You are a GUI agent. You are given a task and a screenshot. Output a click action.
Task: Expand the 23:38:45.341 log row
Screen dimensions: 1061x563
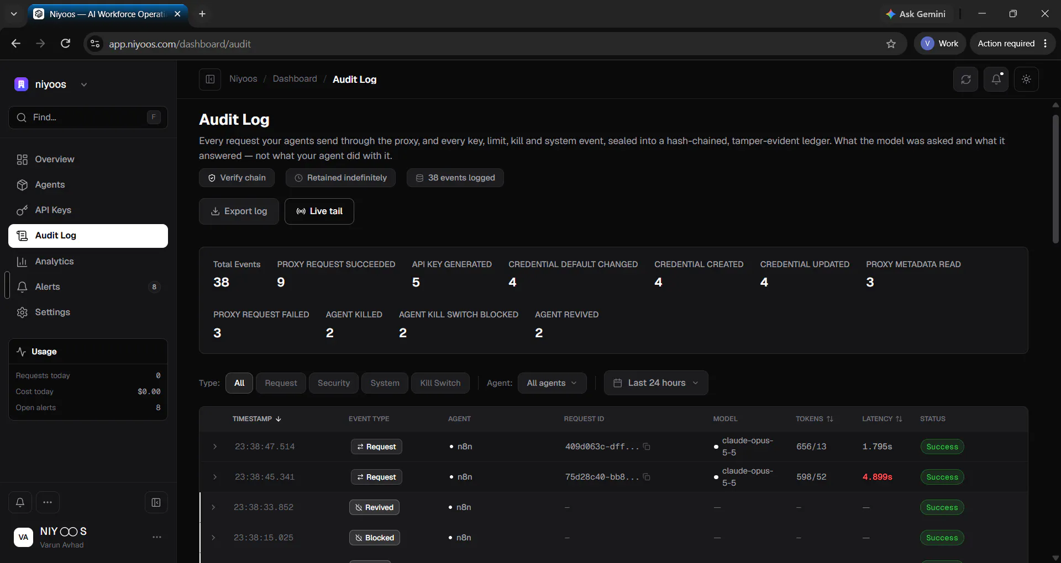coord(215,477)
